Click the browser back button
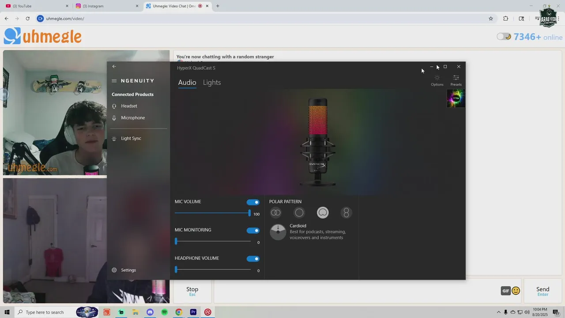 pyautogui.click(x=6, y=19)
